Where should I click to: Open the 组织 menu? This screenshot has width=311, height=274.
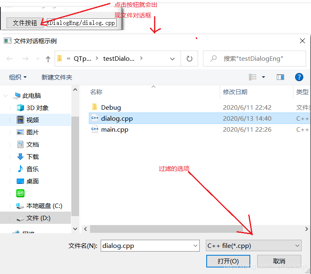(x=18, y=77)
